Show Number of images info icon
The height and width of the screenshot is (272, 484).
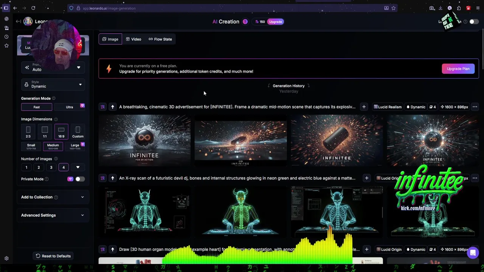point(56,159)
